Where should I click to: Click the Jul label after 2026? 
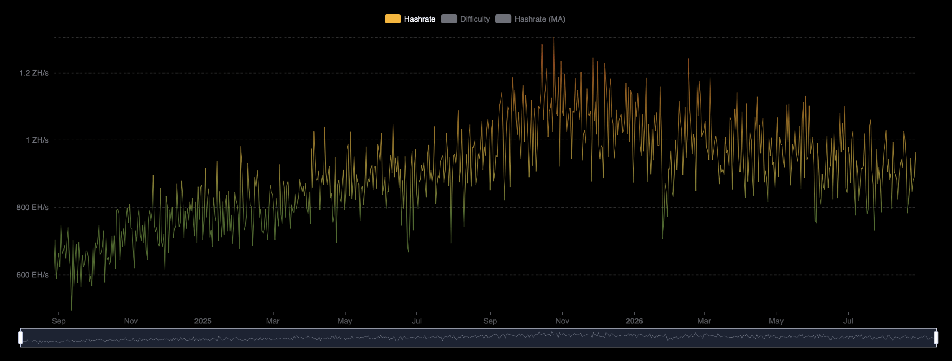848,321
